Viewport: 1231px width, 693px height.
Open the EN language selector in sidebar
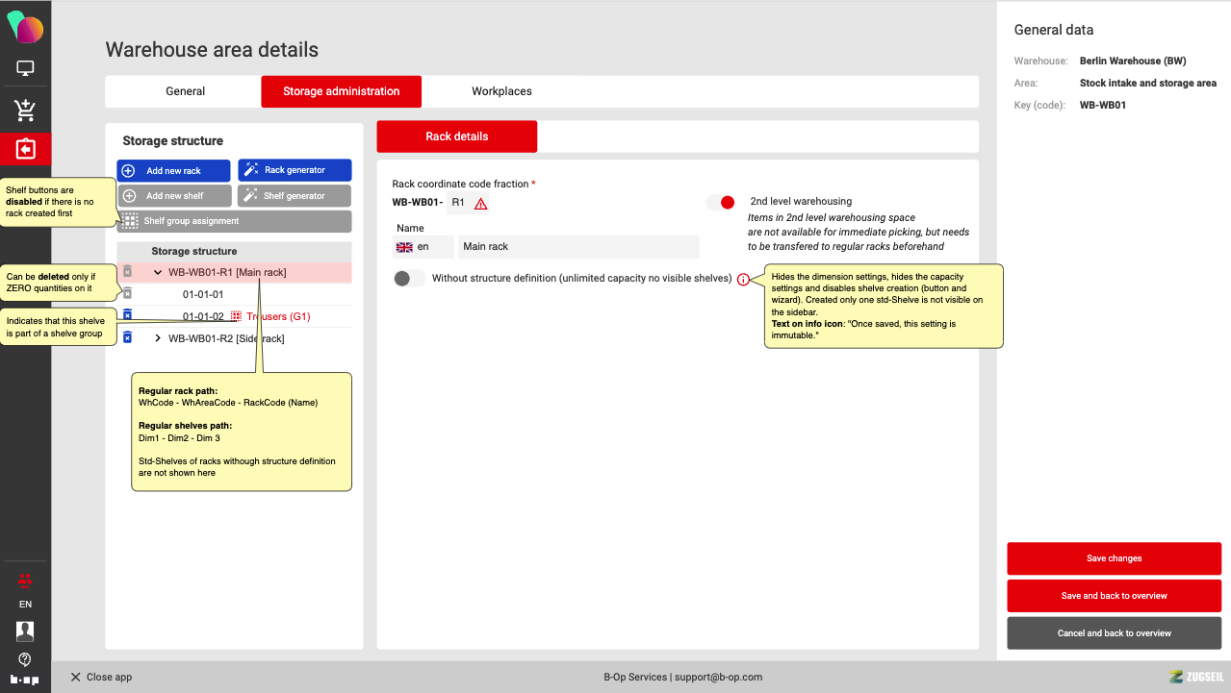pyautogui.click(x=25, y=605)
